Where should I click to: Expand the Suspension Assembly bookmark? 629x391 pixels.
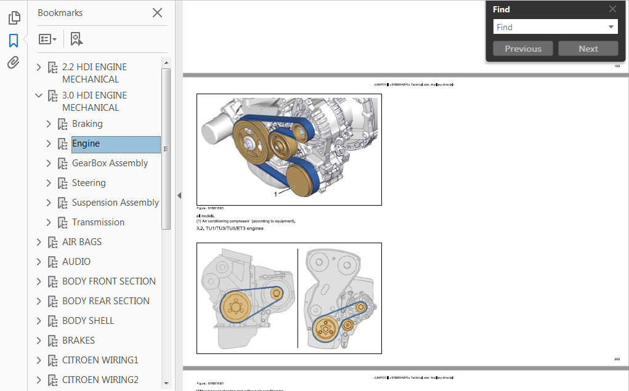(49, 203)
